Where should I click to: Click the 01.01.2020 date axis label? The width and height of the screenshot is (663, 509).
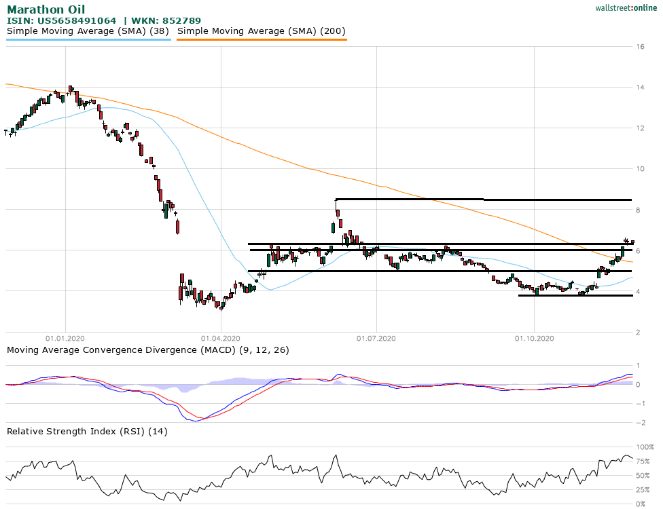(x=65, y=338)
